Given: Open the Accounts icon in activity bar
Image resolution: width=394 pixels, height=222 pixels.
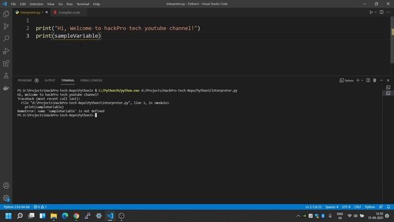Looking at the screenshot, I should (x=6, y=186).
